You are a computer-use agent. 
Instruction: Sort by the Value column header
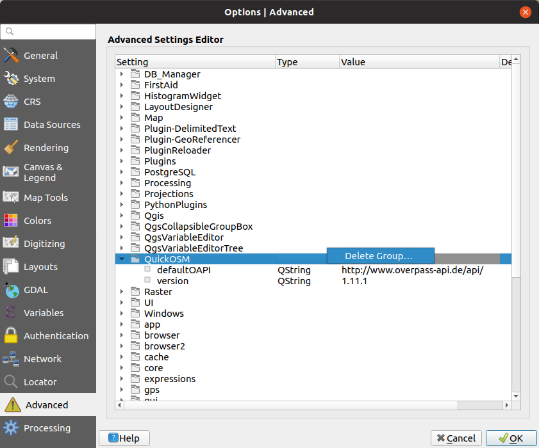coord(419,62)
